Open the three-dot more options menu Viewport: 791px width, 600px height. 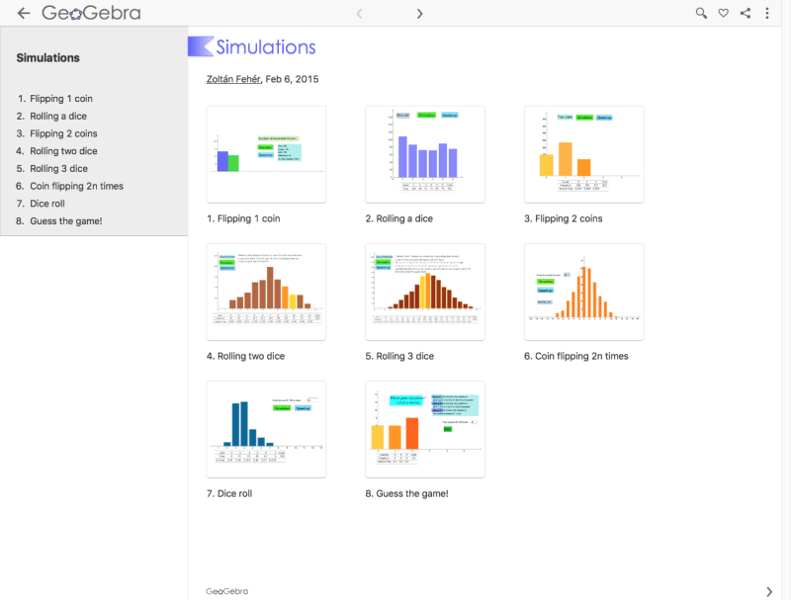point(767,13)
